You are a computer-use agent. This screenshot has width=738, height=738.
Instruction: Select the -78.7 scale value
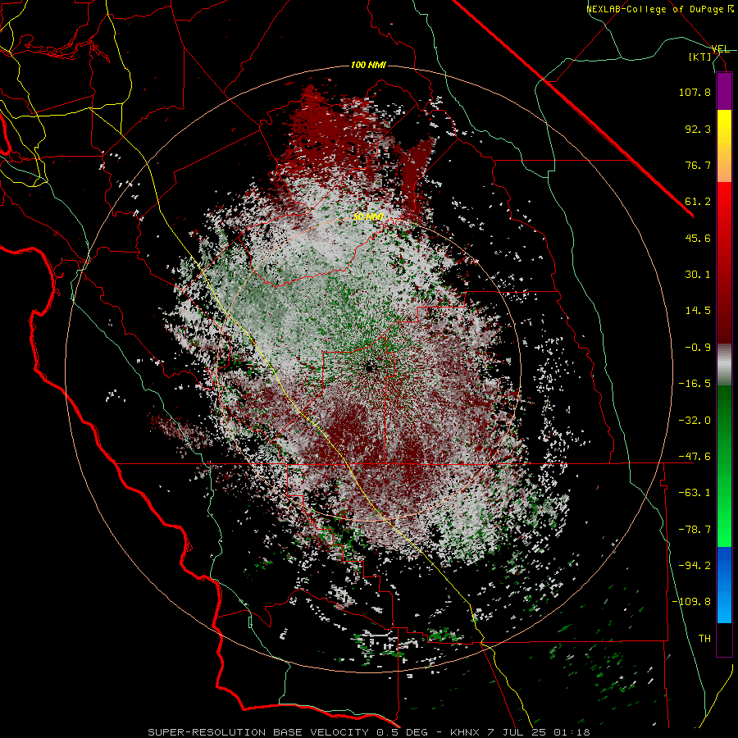tap(695, 530)
